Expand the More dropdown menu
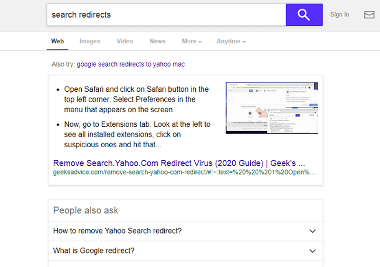 pos(192,41)
